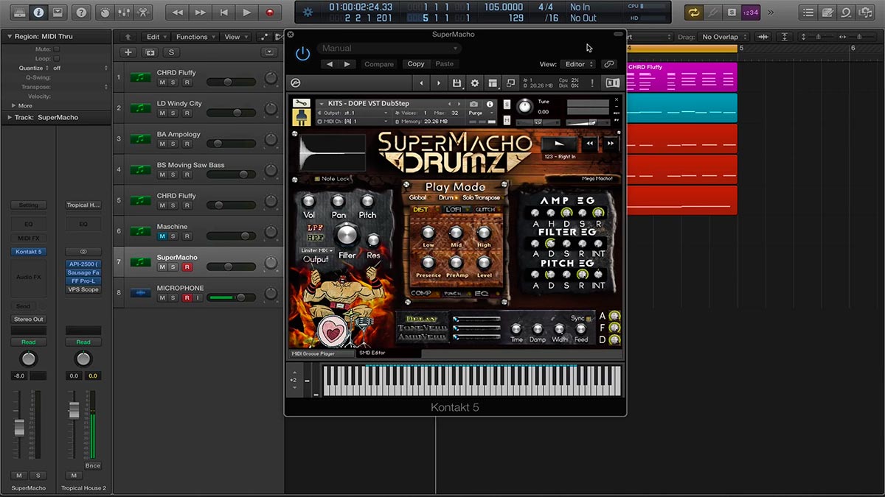Open the List Editors icon
Screen dimensions: 885x497
[809, 13]
